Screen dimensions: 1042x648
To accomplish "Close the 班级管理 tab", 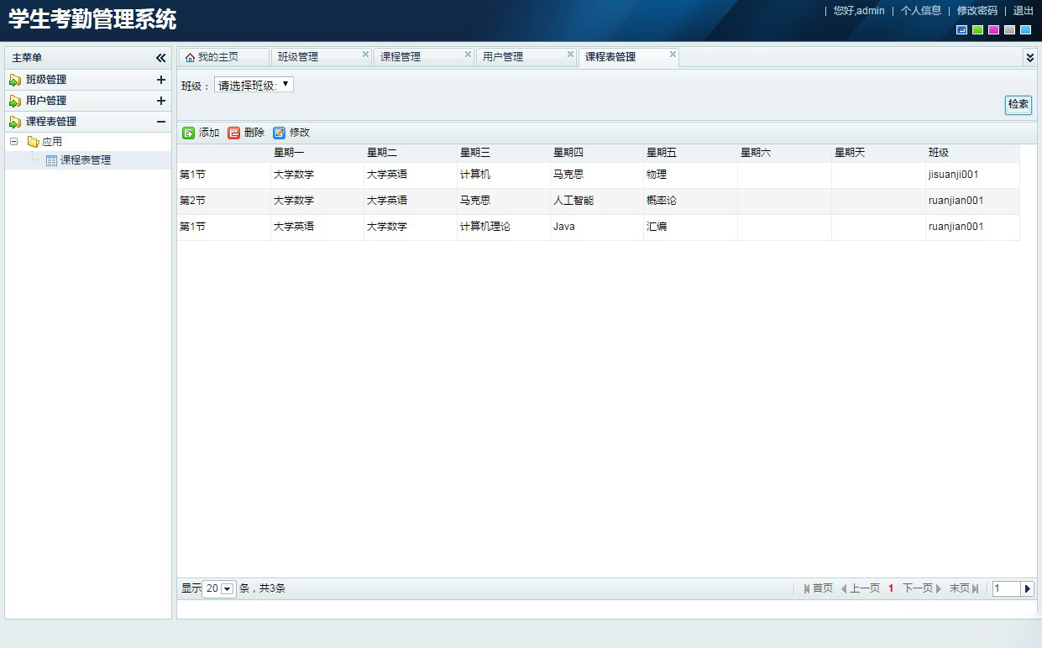I will click(365, 55).
